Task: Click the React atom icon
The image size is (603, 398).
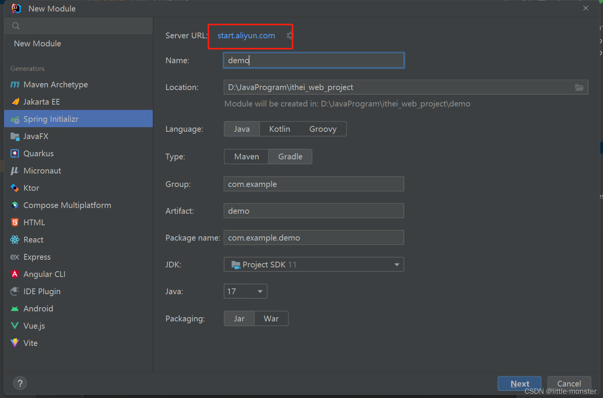Action: [15, 240]
